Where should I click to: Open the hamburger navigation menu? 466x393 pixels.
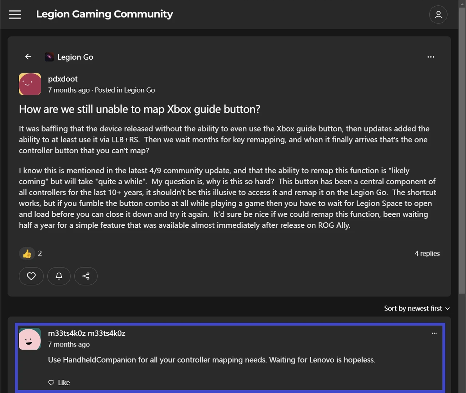click(x=15, y=14)
